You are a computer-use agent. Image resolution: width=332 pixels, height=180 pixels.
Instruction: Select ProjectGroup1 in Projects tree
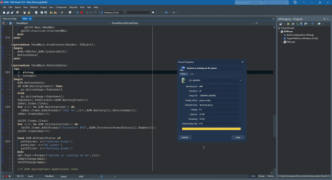288,28
